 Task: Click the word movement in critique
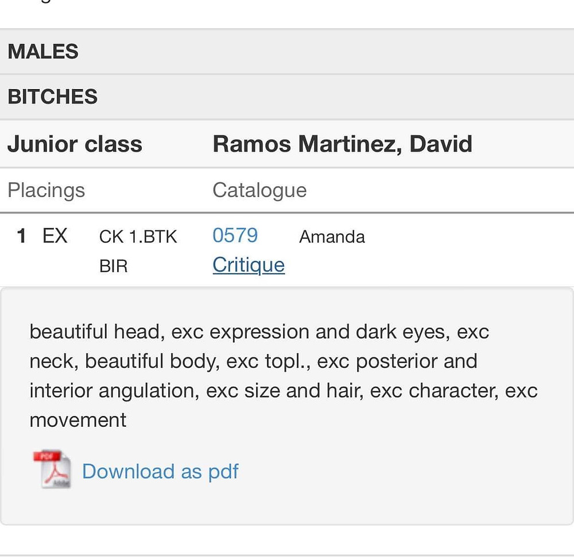click(78, 420)
